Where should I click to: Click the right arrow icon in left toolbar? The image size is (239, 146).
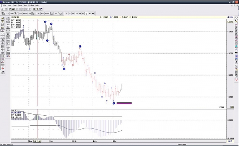pyautogui.click(x=3, y=43)
